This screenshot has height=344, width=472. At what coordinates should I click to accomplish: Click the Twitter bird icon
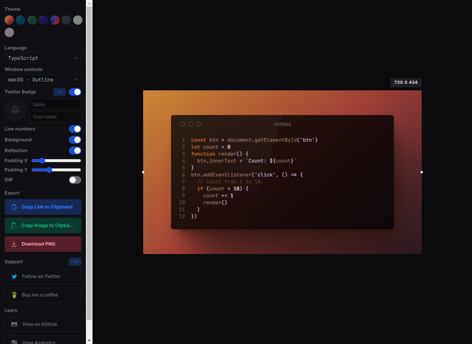[x=14, y=276]
